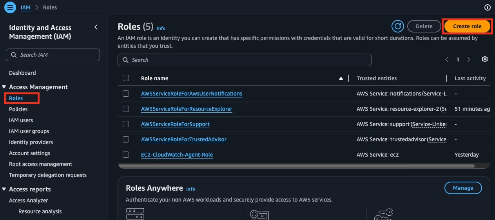This screenshot has height=220, width=495.
Task: Open Policies in the sidebar
Action: pyautogui.click(x=18, y=109)
